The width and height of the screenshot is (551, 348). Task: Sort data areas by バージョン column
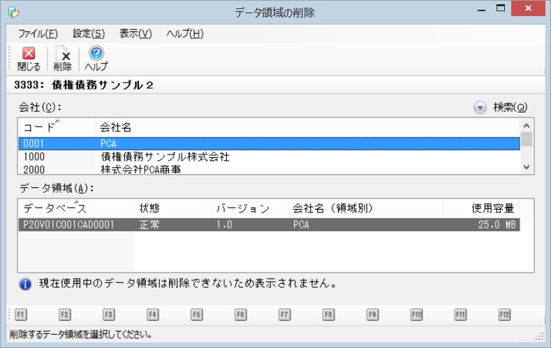click(x=249, y=208)
